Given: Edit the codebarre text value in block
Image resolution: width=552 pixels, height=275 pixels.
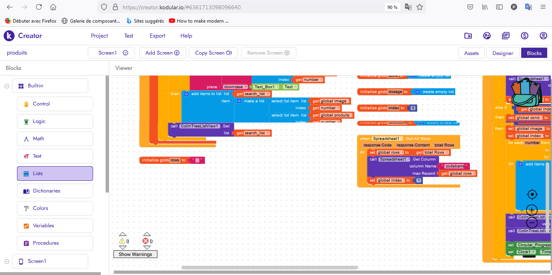Looking at the screenshot, I should (454, 166).
